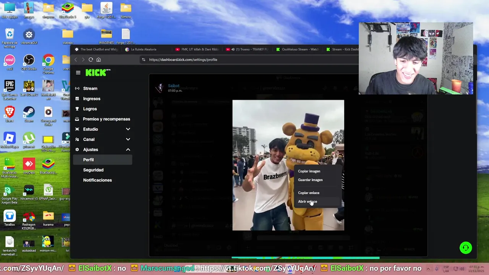Image resolution: width=489 pixels, height=275 pixels.
Task: Switch to Stream - Kick Dashboard tab
Action: (x=342, y=49)
